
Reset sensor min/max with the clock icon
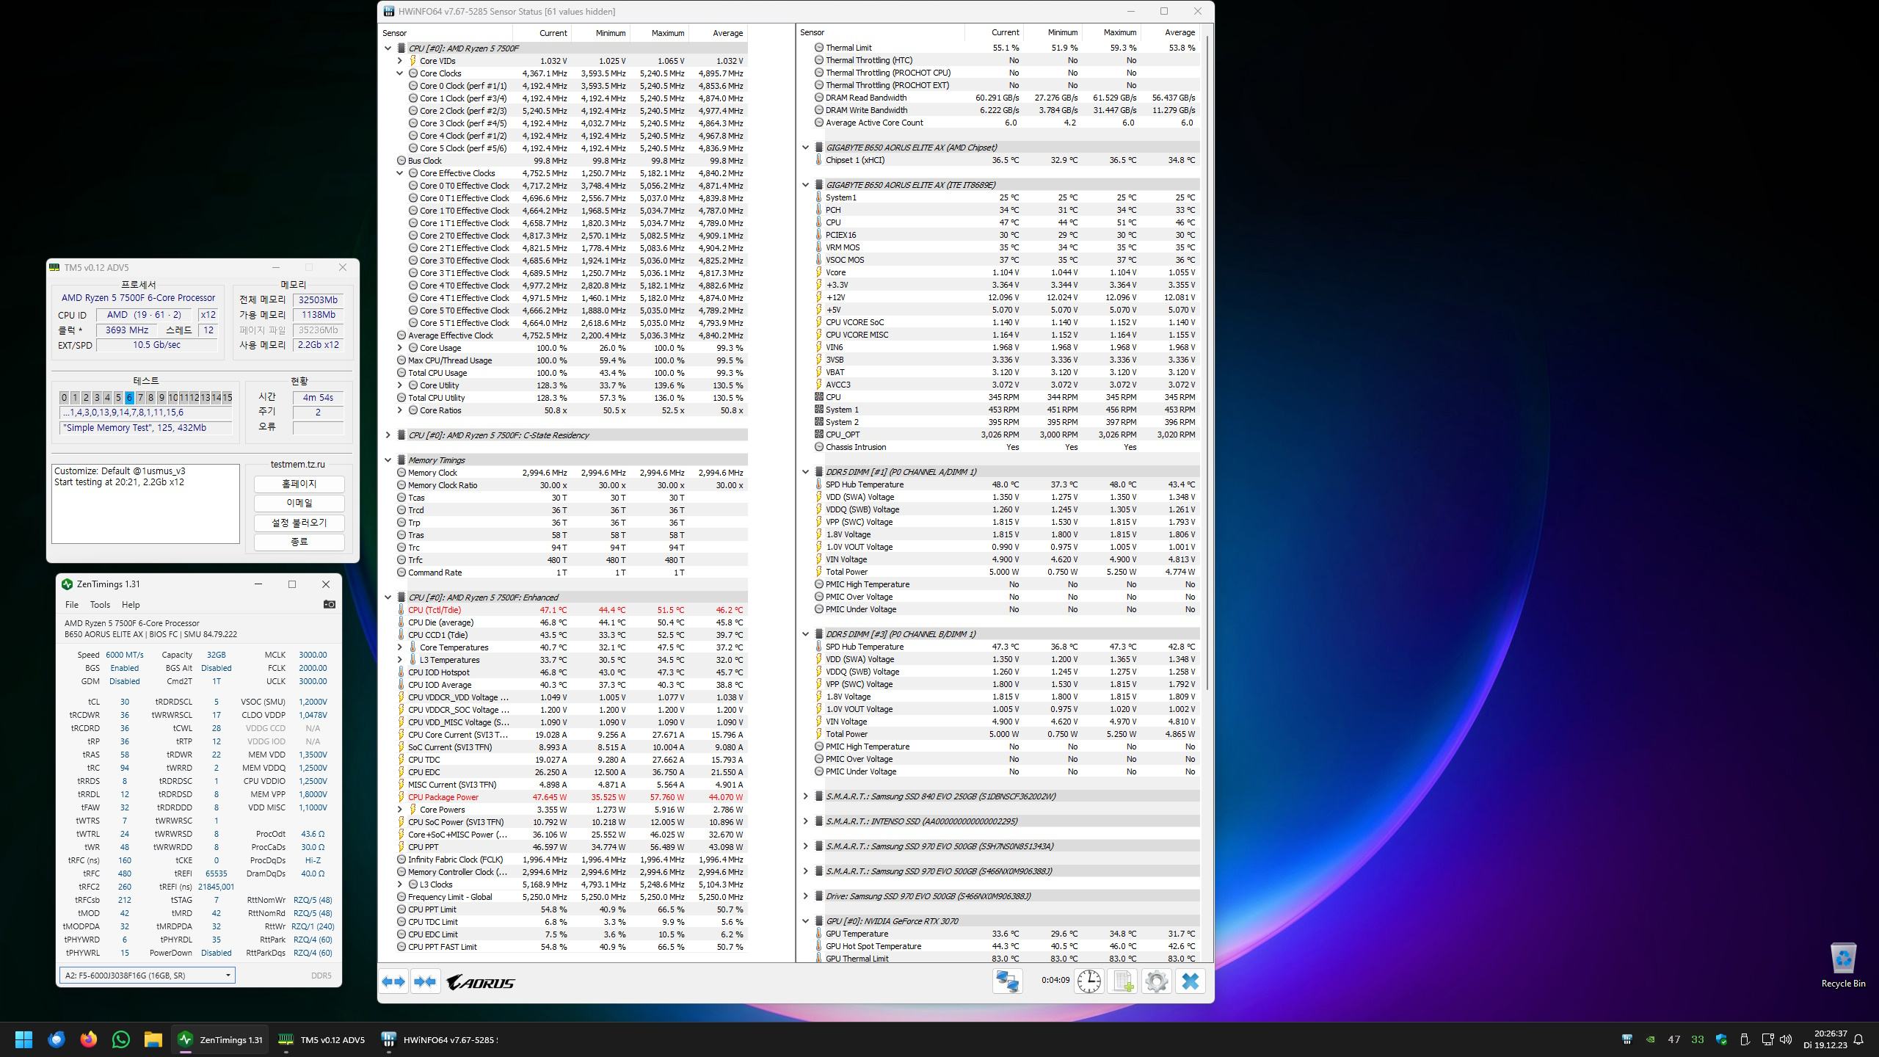pyautogui.click(x=1088, y=981)
